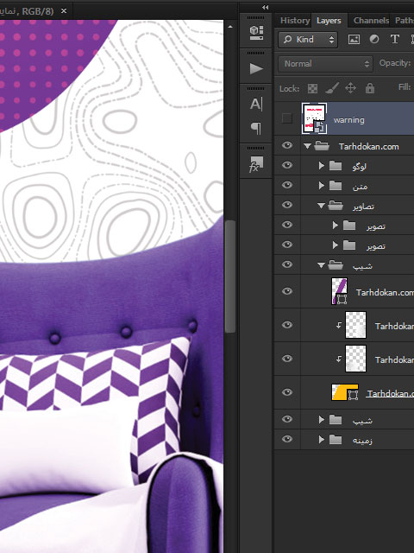This screenshot has height=553, width=414.
Task: Close the document tab with the x
Action: [64, 11]
